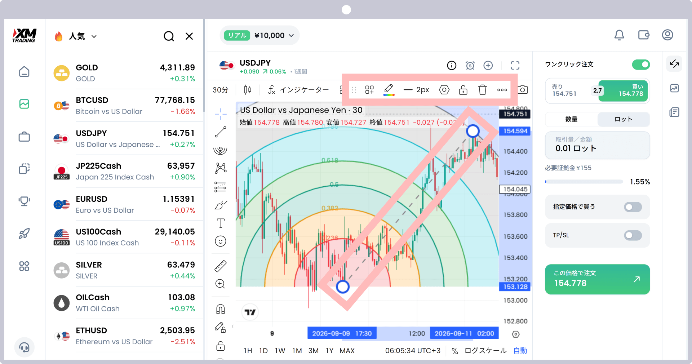Search instruments with the magnifier icon
Image resolution: width=692 pixels, height=364 pixels.
tap(169, 36)
